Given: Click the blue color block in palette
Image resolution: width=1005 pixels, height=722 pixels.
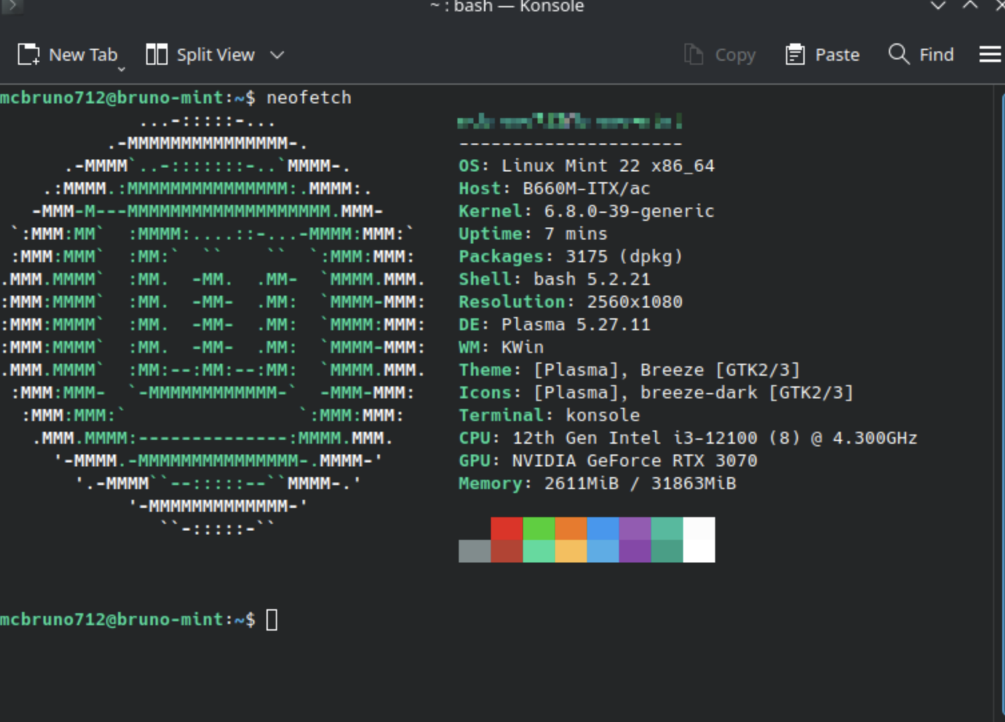Looking at the screenshot, I should point(603,528).
